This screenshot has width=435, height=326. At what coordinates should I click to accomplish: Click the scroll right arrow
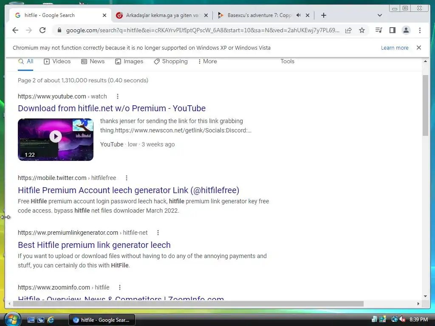click(x=418, y=304)
